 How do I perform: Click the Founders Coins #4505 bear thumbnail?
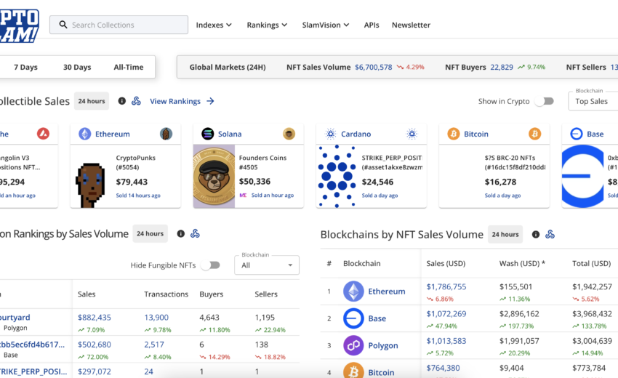(x=214, y=176)
